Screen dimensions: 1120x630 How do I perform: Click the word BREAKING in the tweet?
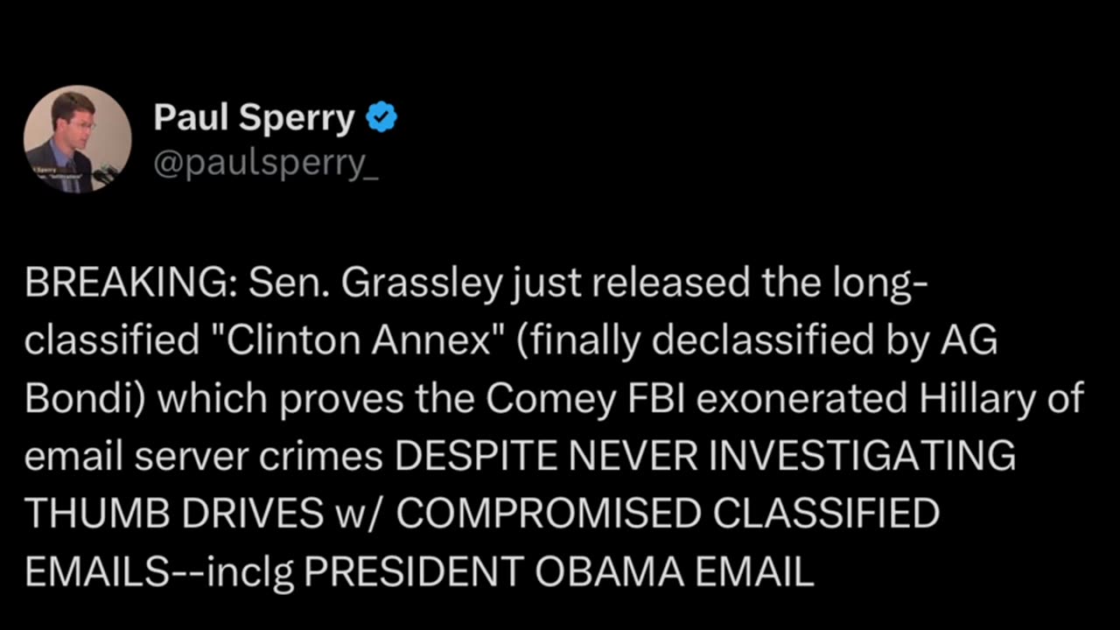124,283
